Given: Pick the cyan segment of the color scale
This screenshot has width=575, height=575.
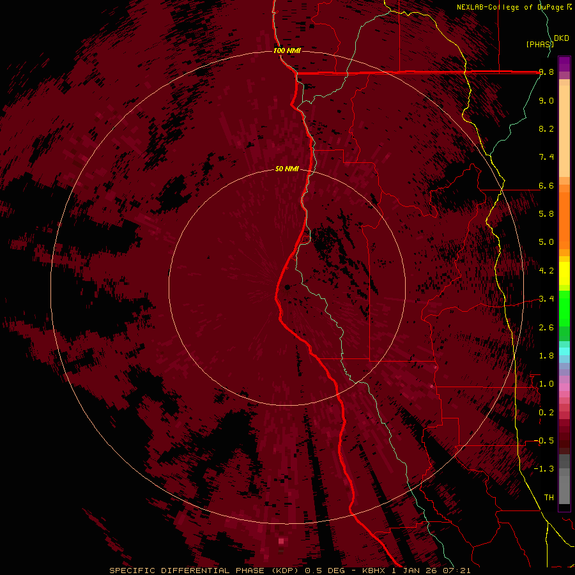Looking at the screenshot, I should point(564,351).
